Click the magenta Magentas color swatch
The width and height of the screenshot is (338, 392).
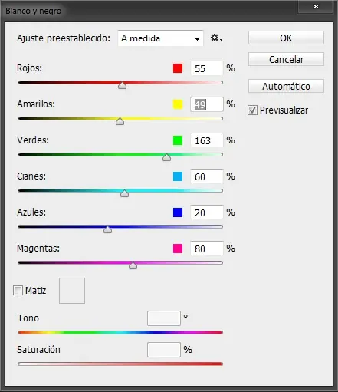coord(178,249)
